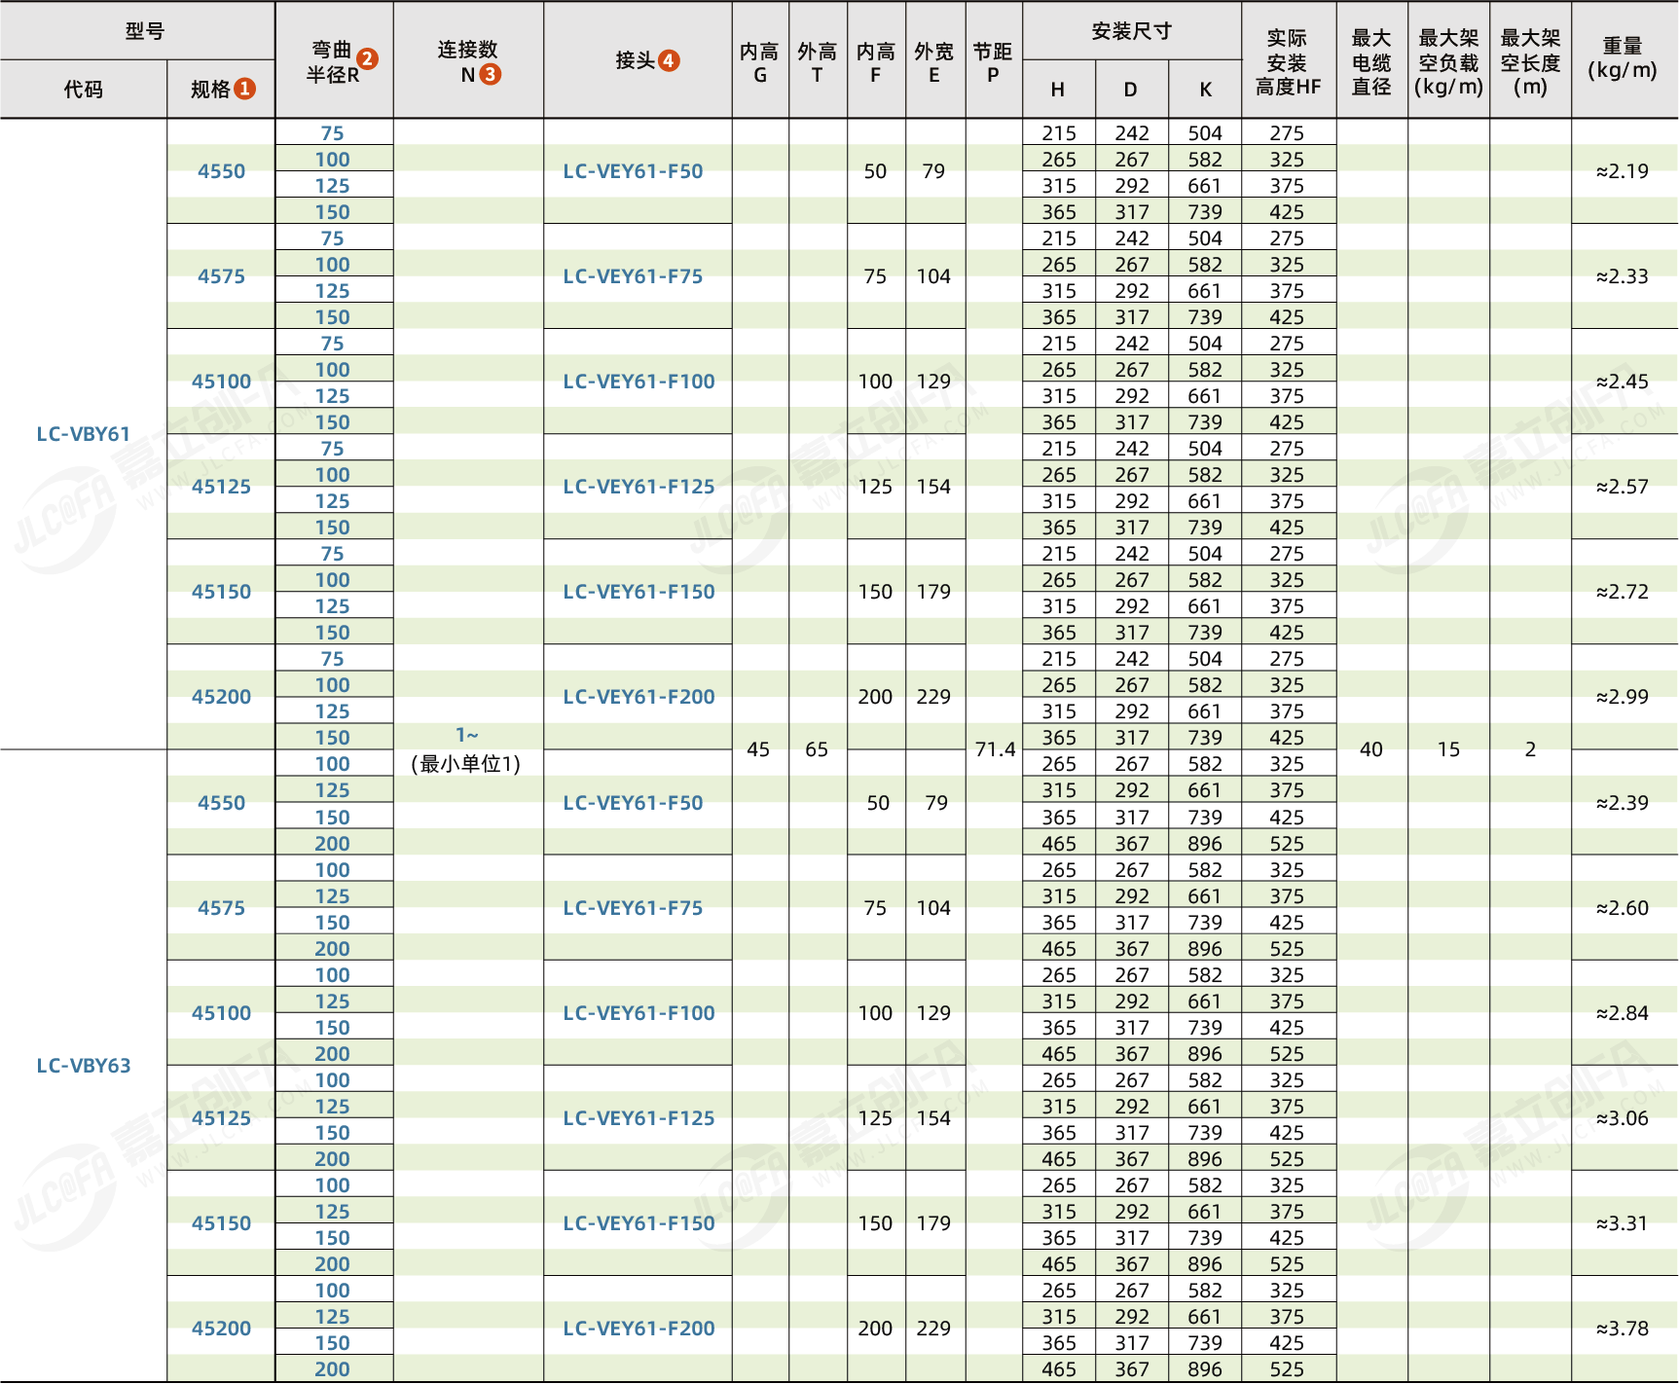Select spec 45100 in the LC-VBY63 section
1679x1384 pixels.
221,1013
